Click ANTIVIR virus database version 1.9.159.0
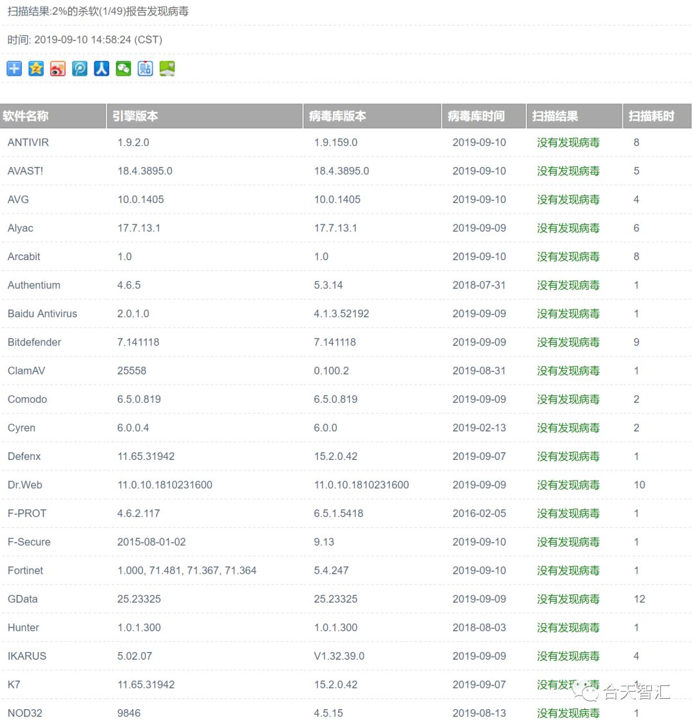The height and width of the screenshot is (722, 693). [x=336, y=143]
